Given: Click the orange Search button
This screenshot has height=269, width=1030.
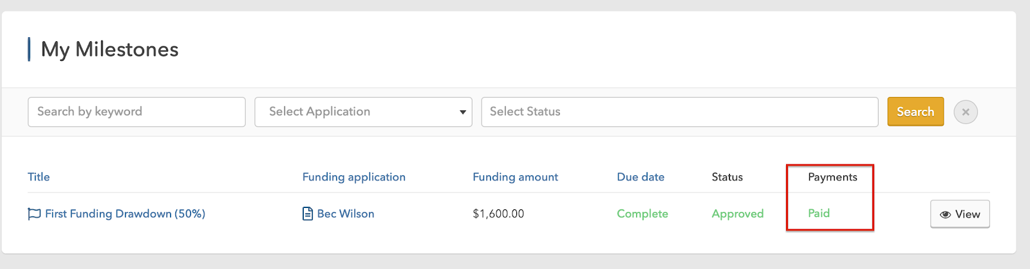Looking at the screenshot, I should (915, 112).
